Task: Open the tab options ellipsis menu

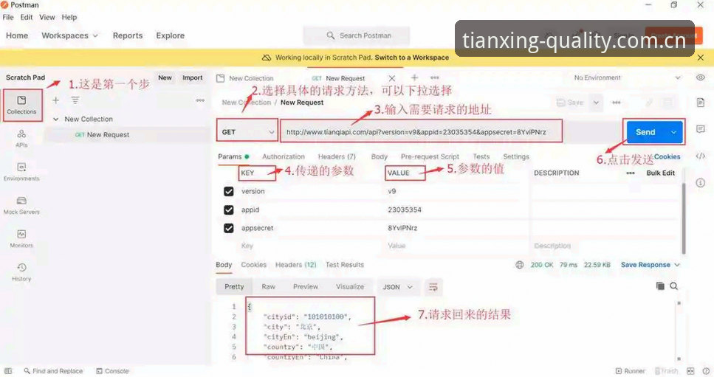Action: [x=435, y=77]
